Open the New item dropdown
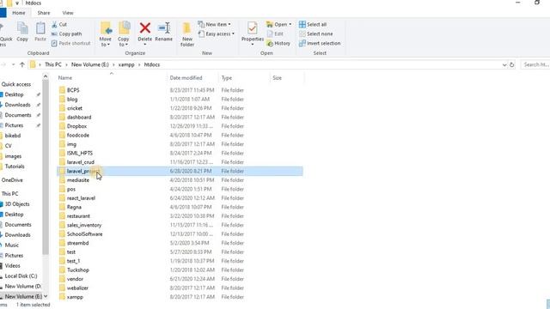The width and height of the screenshot is (550, 309). point(215,25)
